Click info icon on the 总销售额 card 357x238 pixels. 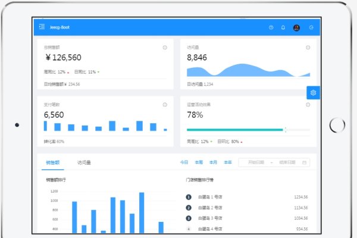pos(165,48)
